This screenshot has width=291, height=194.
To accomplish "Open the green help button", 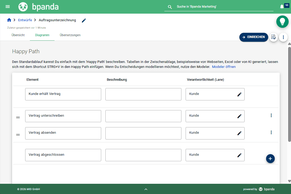I will (282, 21).
